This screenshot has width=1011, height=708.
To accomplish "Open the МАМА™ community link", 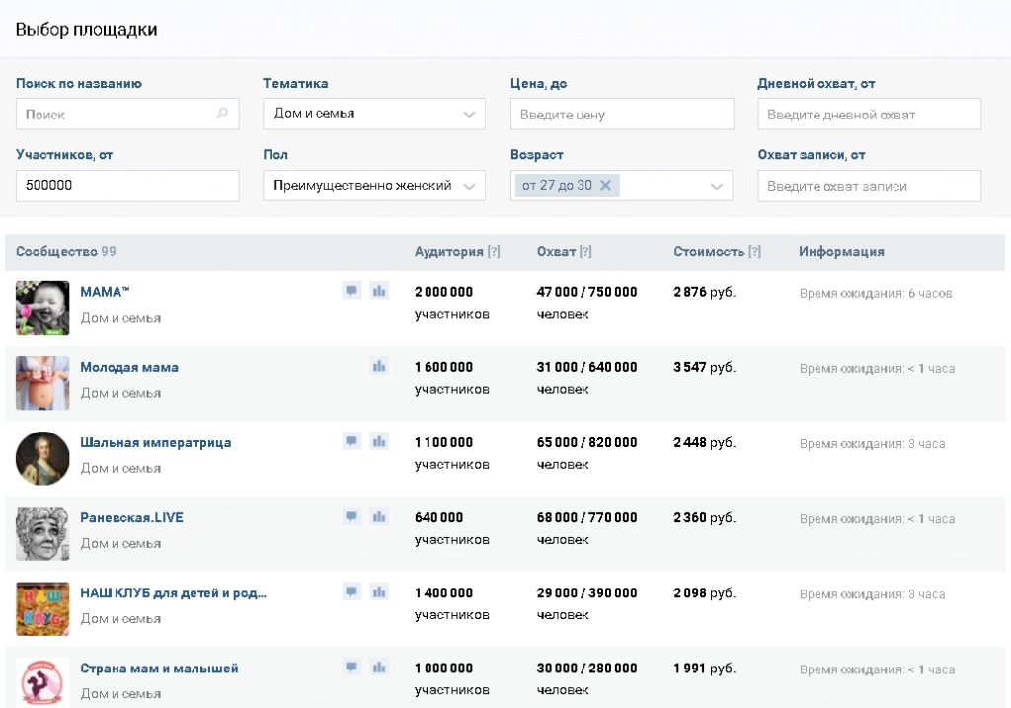I will tap(105, 292).
